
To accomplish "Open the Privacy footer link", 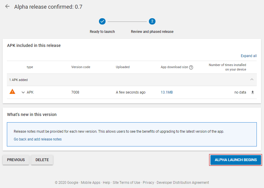I will (148, 183).
